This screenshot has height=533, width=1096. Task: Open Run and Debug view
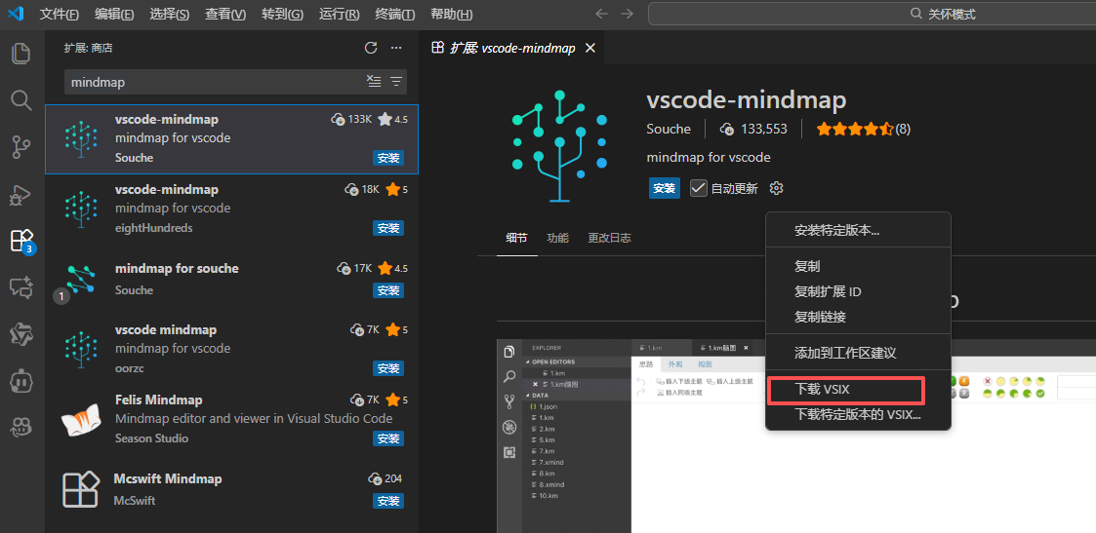(20, 194)
